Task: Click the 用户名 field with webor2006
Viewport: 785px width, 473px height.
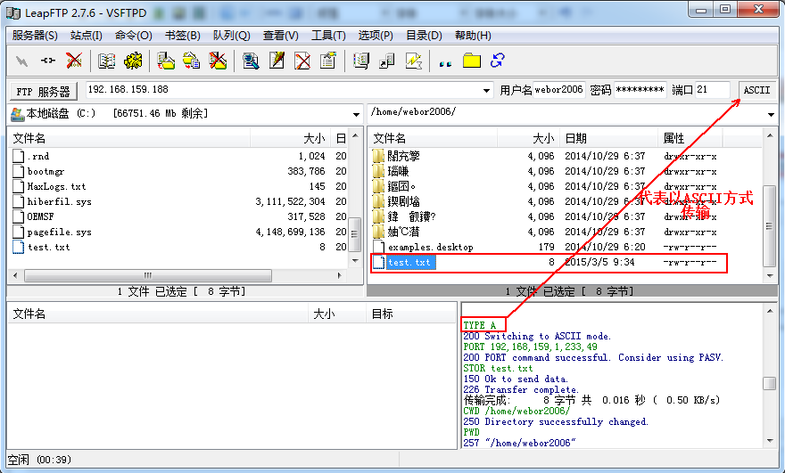Action: pyautogui.click(x=558, y=90)
